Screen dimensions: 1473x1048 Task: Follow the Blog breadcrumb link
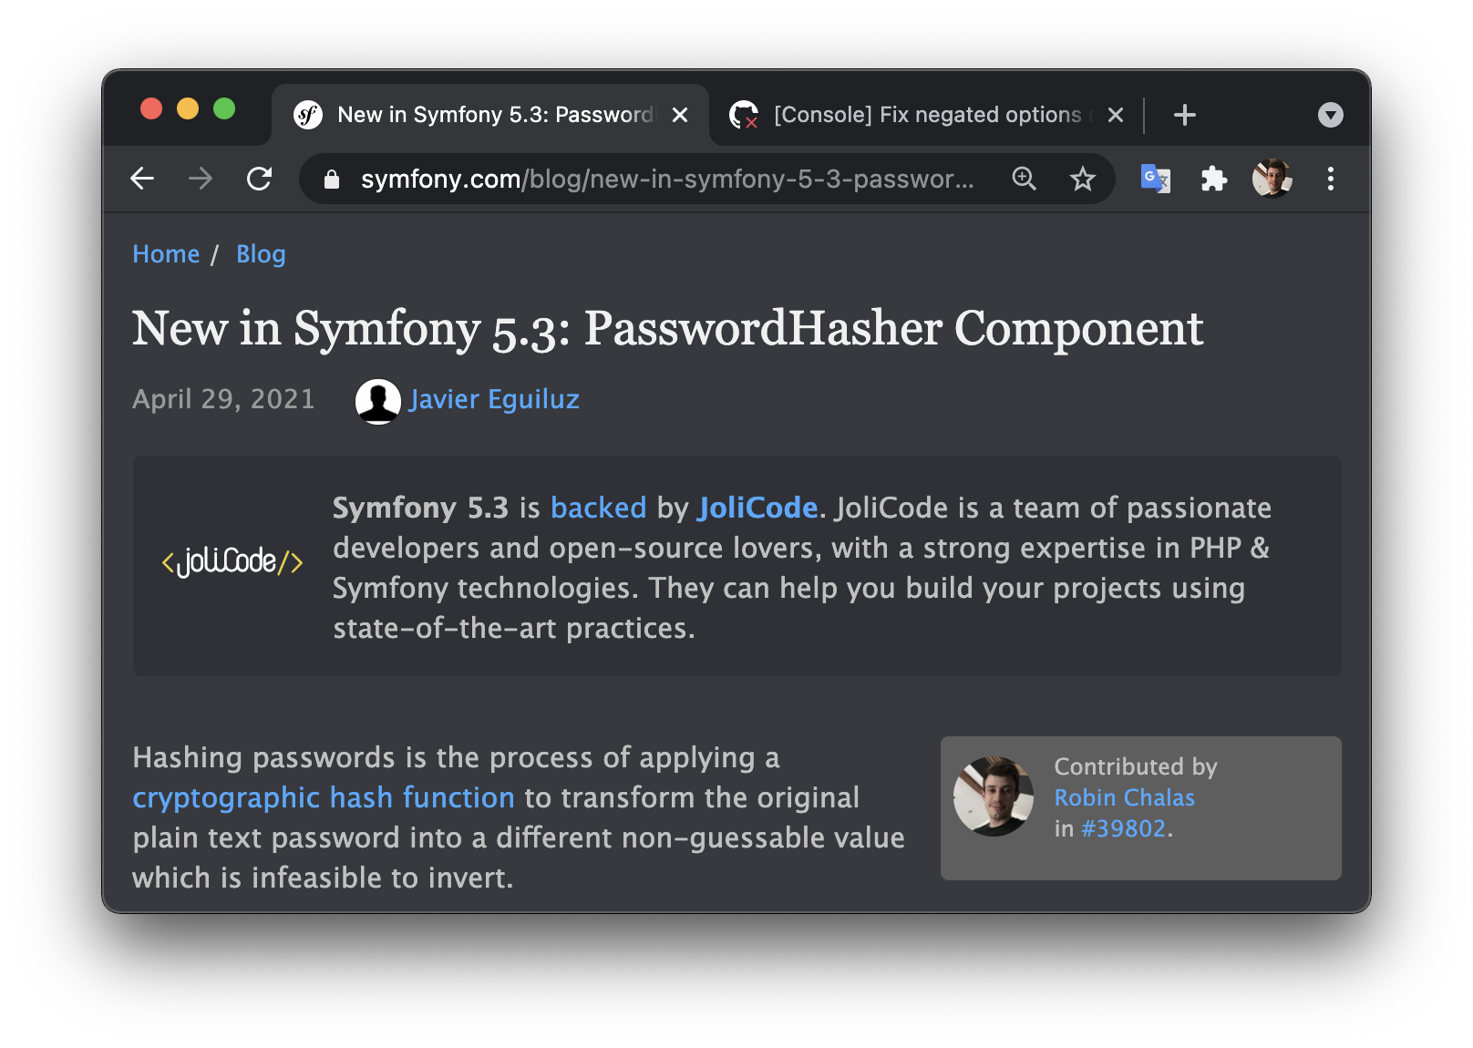tap(261, 254)
